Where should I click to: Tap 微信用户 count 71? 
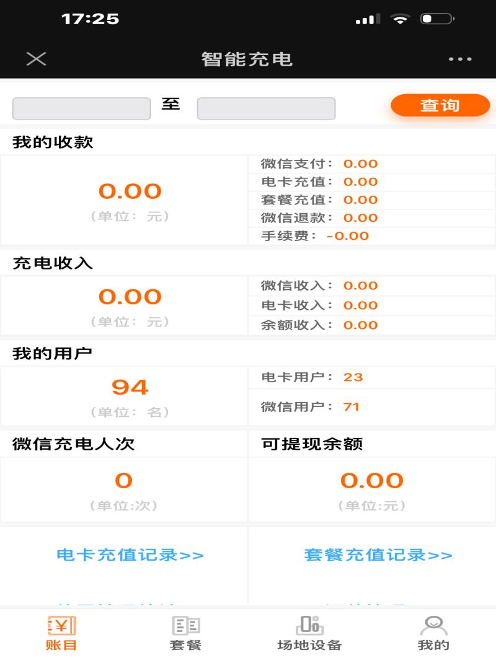[x=352, y=407]
